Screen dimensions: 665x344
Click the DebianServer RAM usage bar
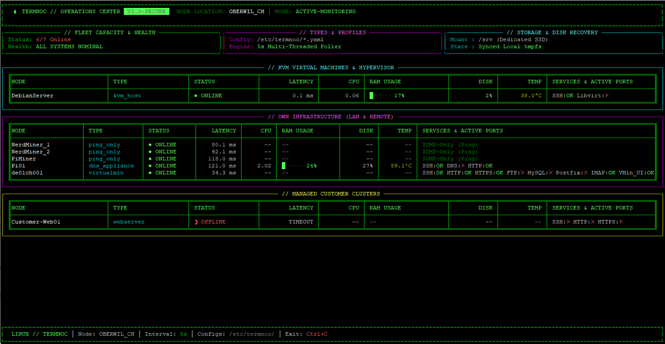coord(380,96)
